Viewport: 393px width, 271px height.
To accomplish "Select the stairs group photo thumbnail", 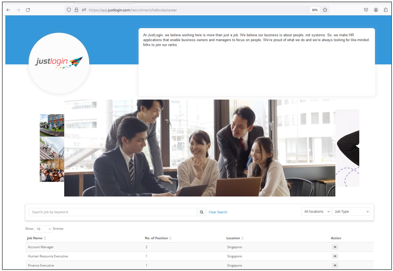I will (52, 148).
